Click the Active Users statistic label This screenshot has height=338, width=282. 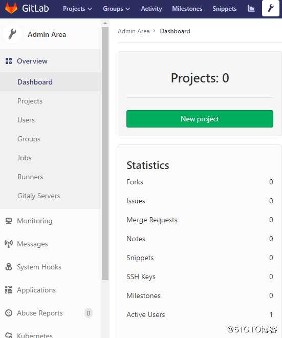tap(146, 314)
